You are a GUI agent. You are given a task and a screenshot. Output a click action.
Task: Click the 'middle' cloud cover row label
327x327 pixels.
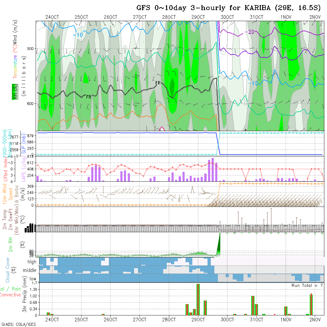[30, 271]
